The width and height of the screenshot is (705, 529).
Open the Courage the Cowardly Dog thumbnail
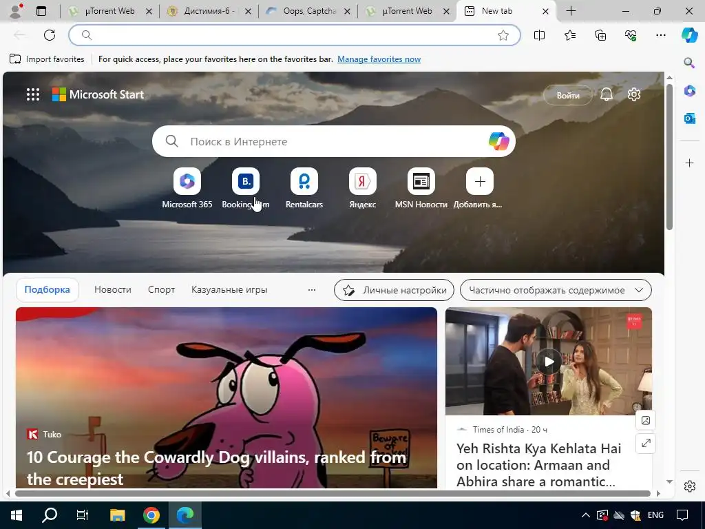(226, 397)
